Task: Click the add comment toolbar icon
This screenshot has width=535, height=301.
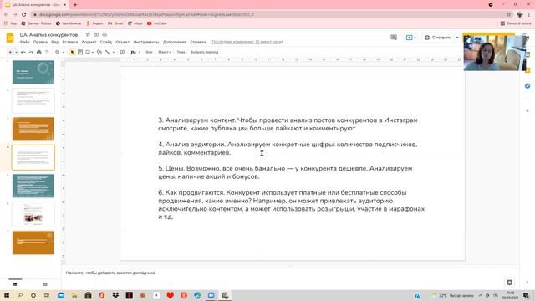Action: point(123,52)
